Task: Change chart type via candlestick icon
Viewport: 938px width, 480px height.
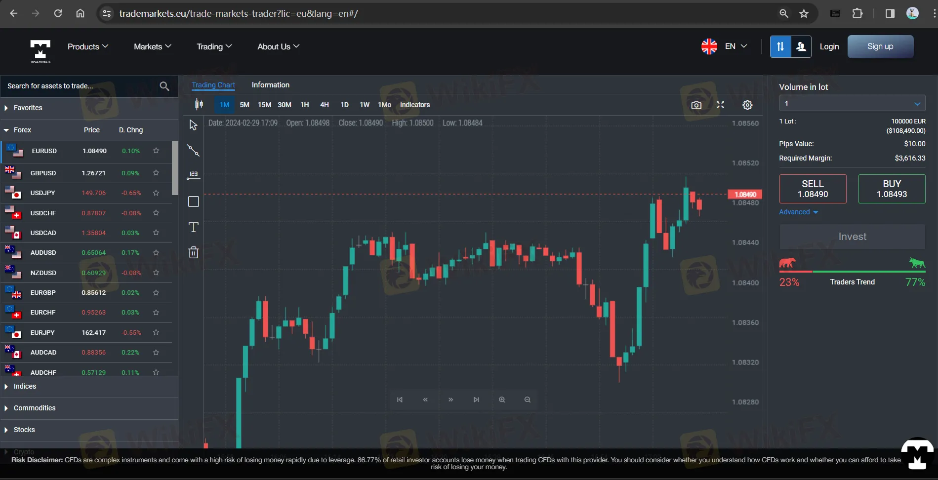Action: pyautogui.click(x=199, y=104)
